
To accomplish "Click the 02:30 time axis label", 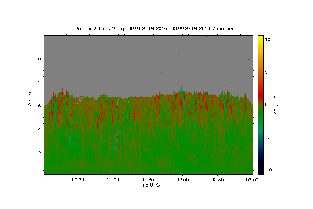I will coord(218,180).
